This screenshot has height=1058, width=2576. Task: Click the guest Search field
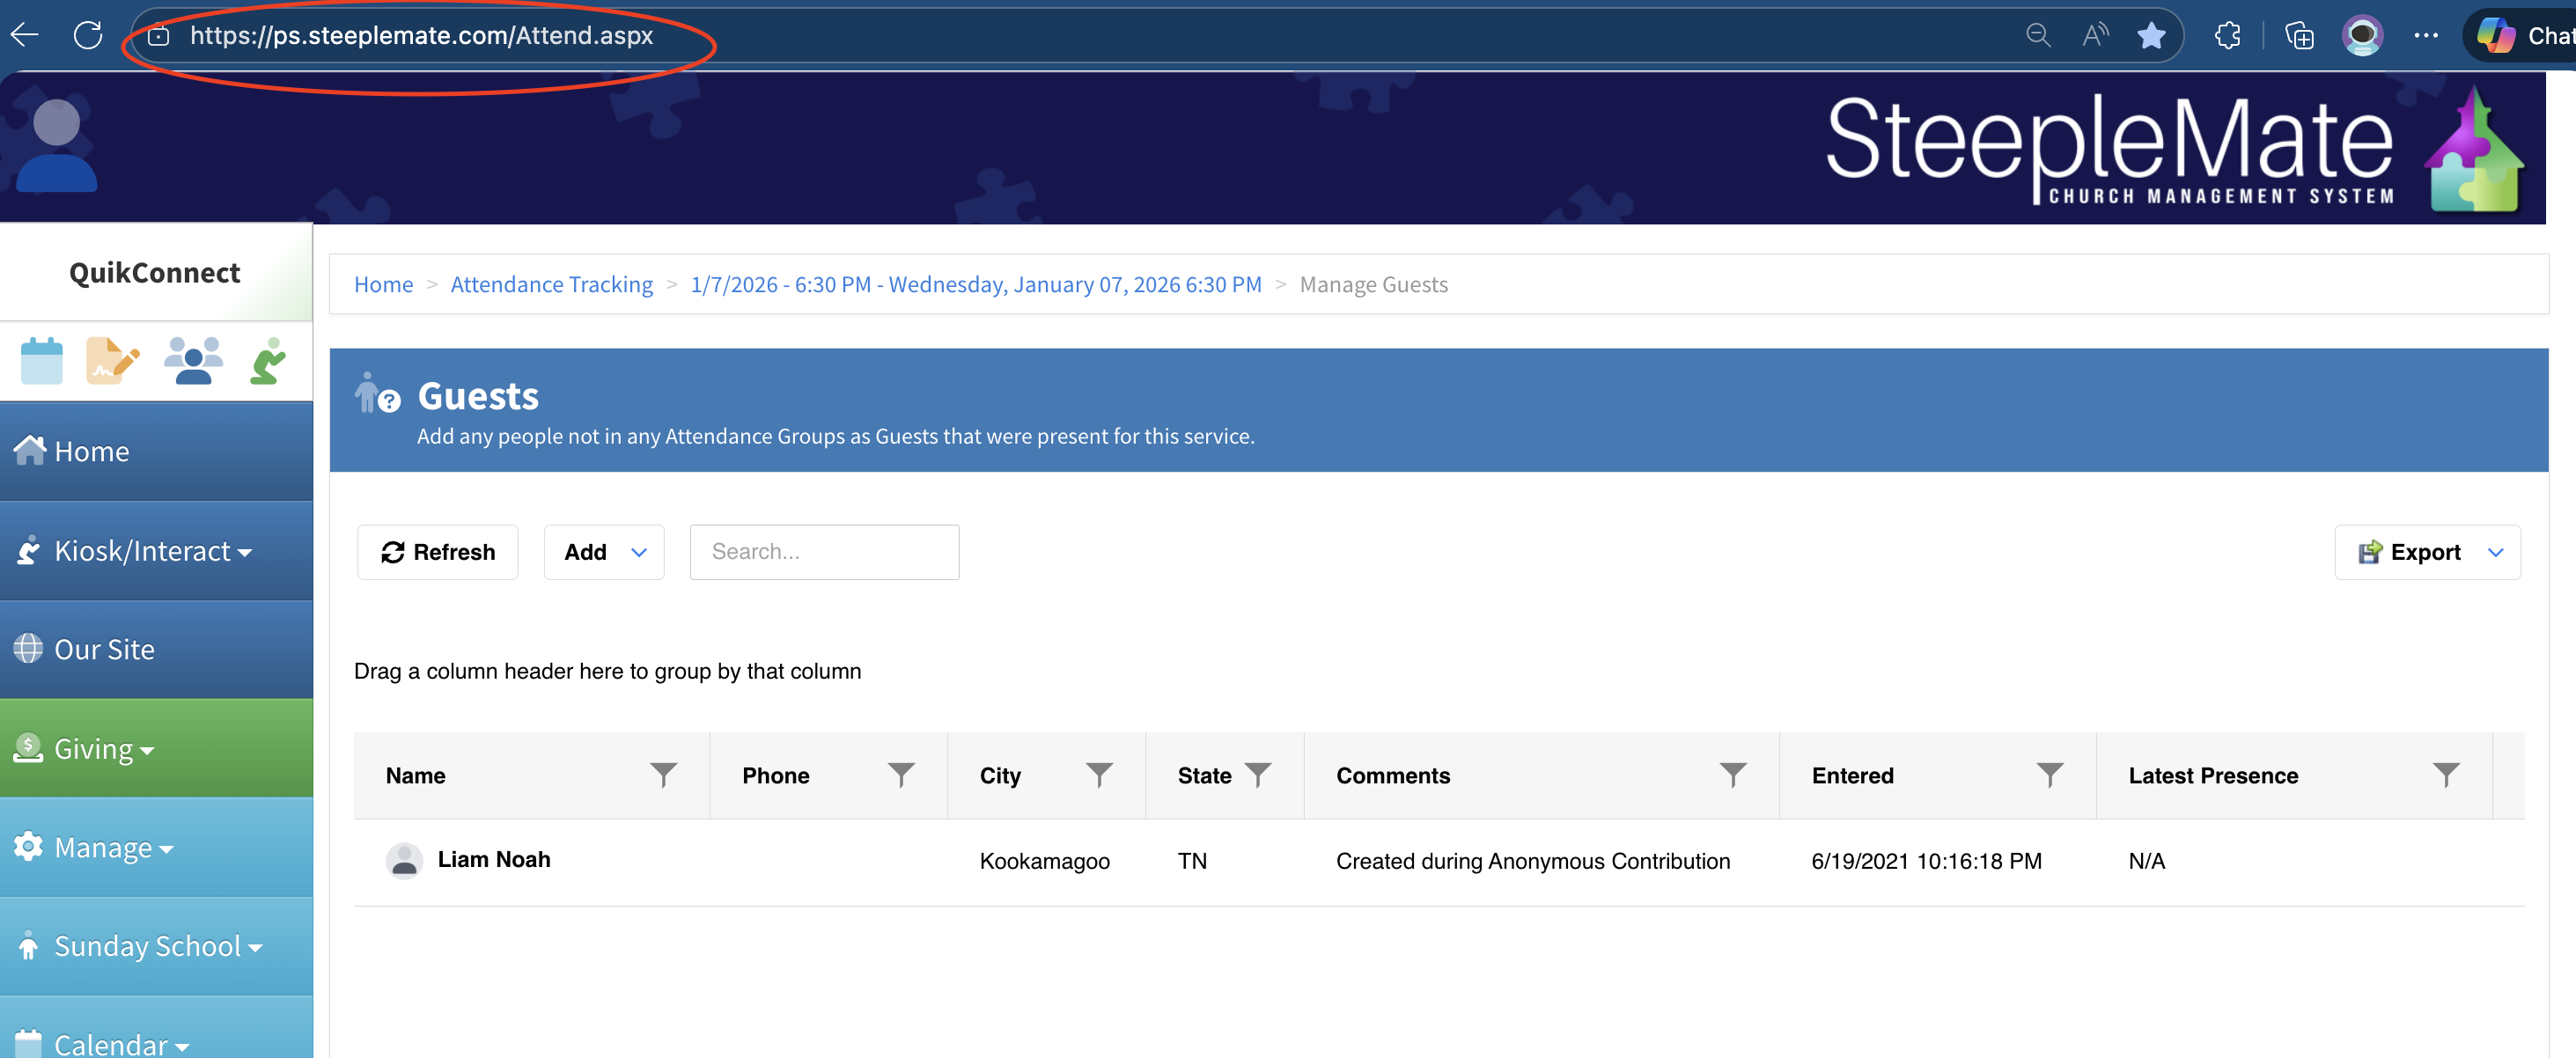click(x=824, y=552)
